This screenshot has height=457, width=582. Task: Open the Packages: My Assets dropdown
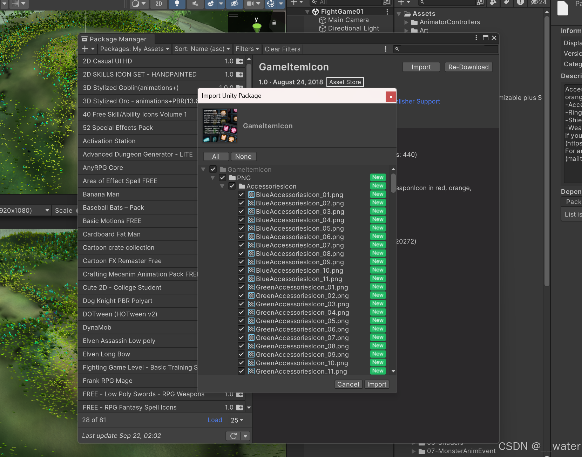135,49
